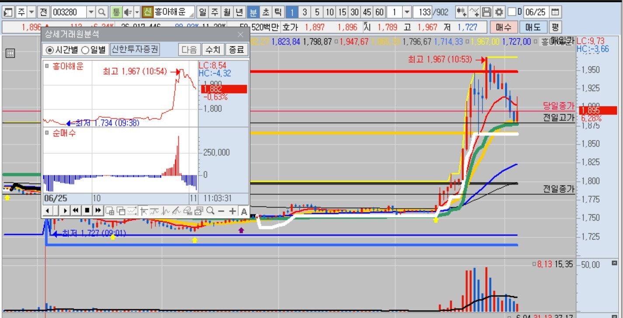The height and width of the screenshot is (318, 623).
Task: Click the chart compare icon
Action: (x=474, y=12)
